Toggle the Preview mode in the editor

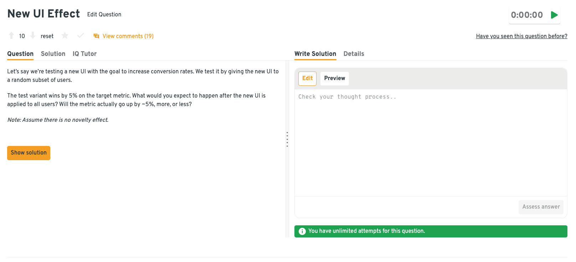(334, 78)
